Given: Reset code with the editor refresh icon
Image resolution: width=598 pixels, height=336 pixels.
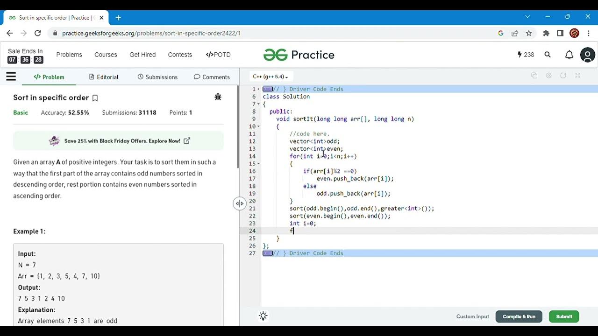Looking at the screenshot, I should click(563, 76).
